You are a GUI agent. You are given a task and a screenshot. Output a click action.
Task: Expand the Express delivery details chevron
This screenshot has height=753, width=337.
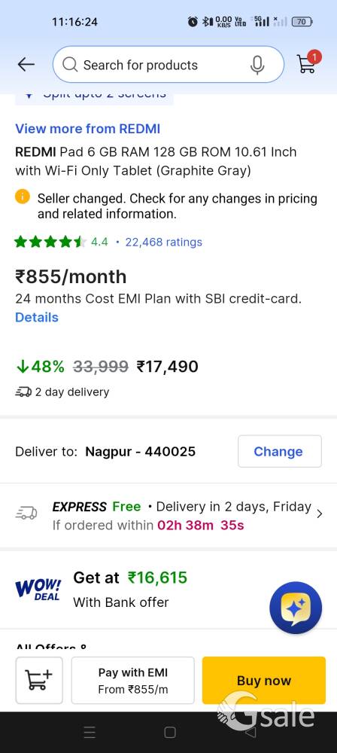tap(320, 514)
